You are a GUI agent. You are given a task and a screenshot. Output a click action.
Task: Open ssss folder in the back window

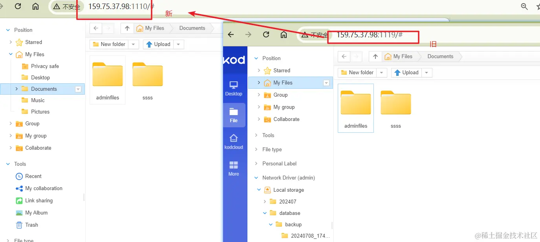tap(148, 80)
